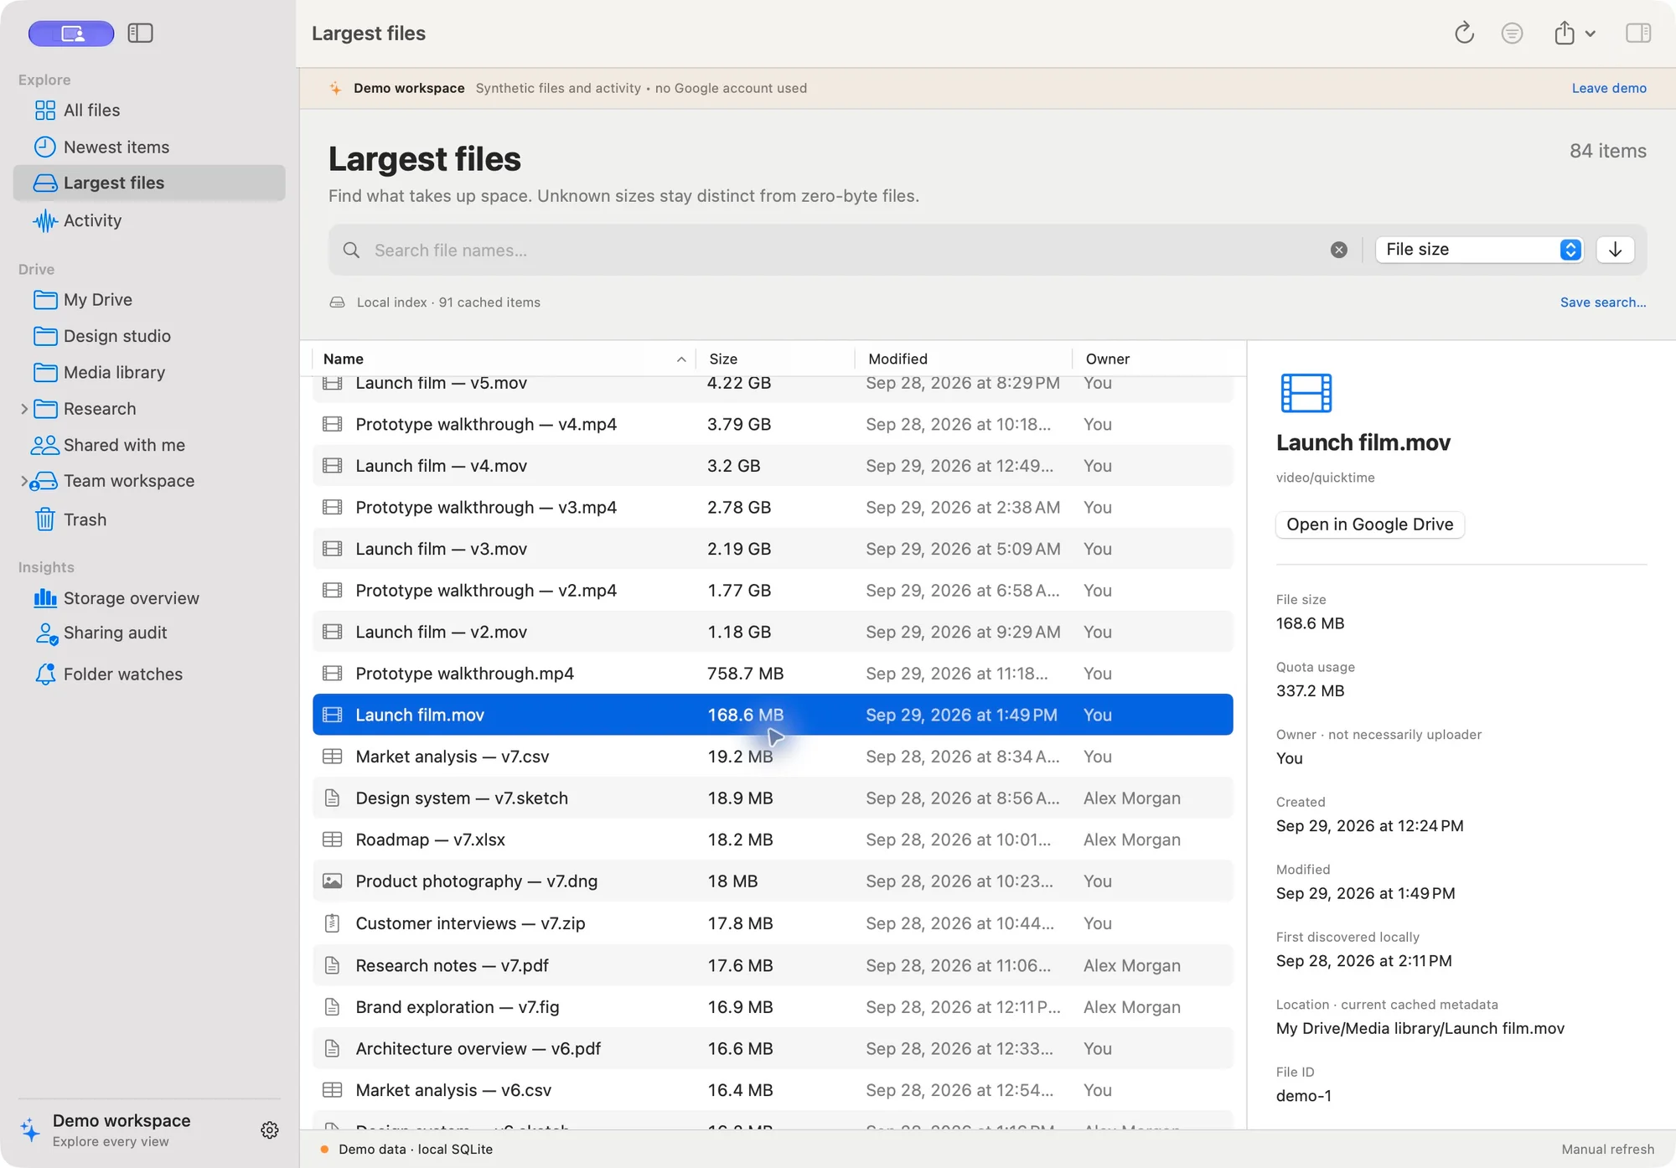Open Media library folder
Viewport: 1676px width, 1168px height.
pos(149,372)
